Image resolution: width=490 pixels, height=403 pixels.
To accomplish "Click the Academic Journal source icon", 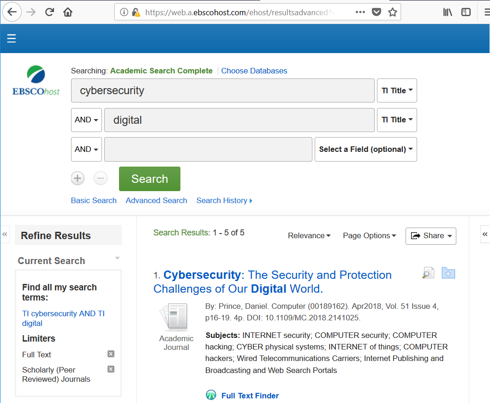I will click(x=176, y=317).
